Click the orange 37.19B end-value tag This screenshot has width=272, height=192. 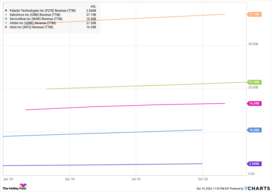pos(254,14)
